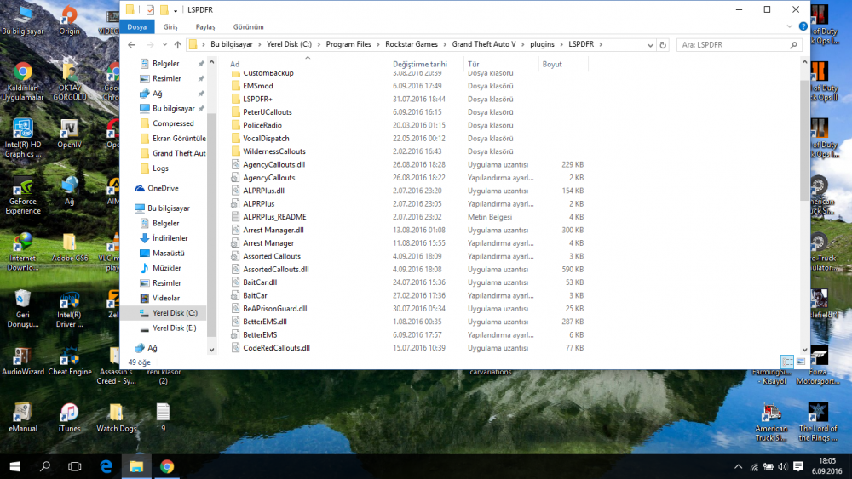Click the Google Chrome taskbar icon

tap(167, 466)
